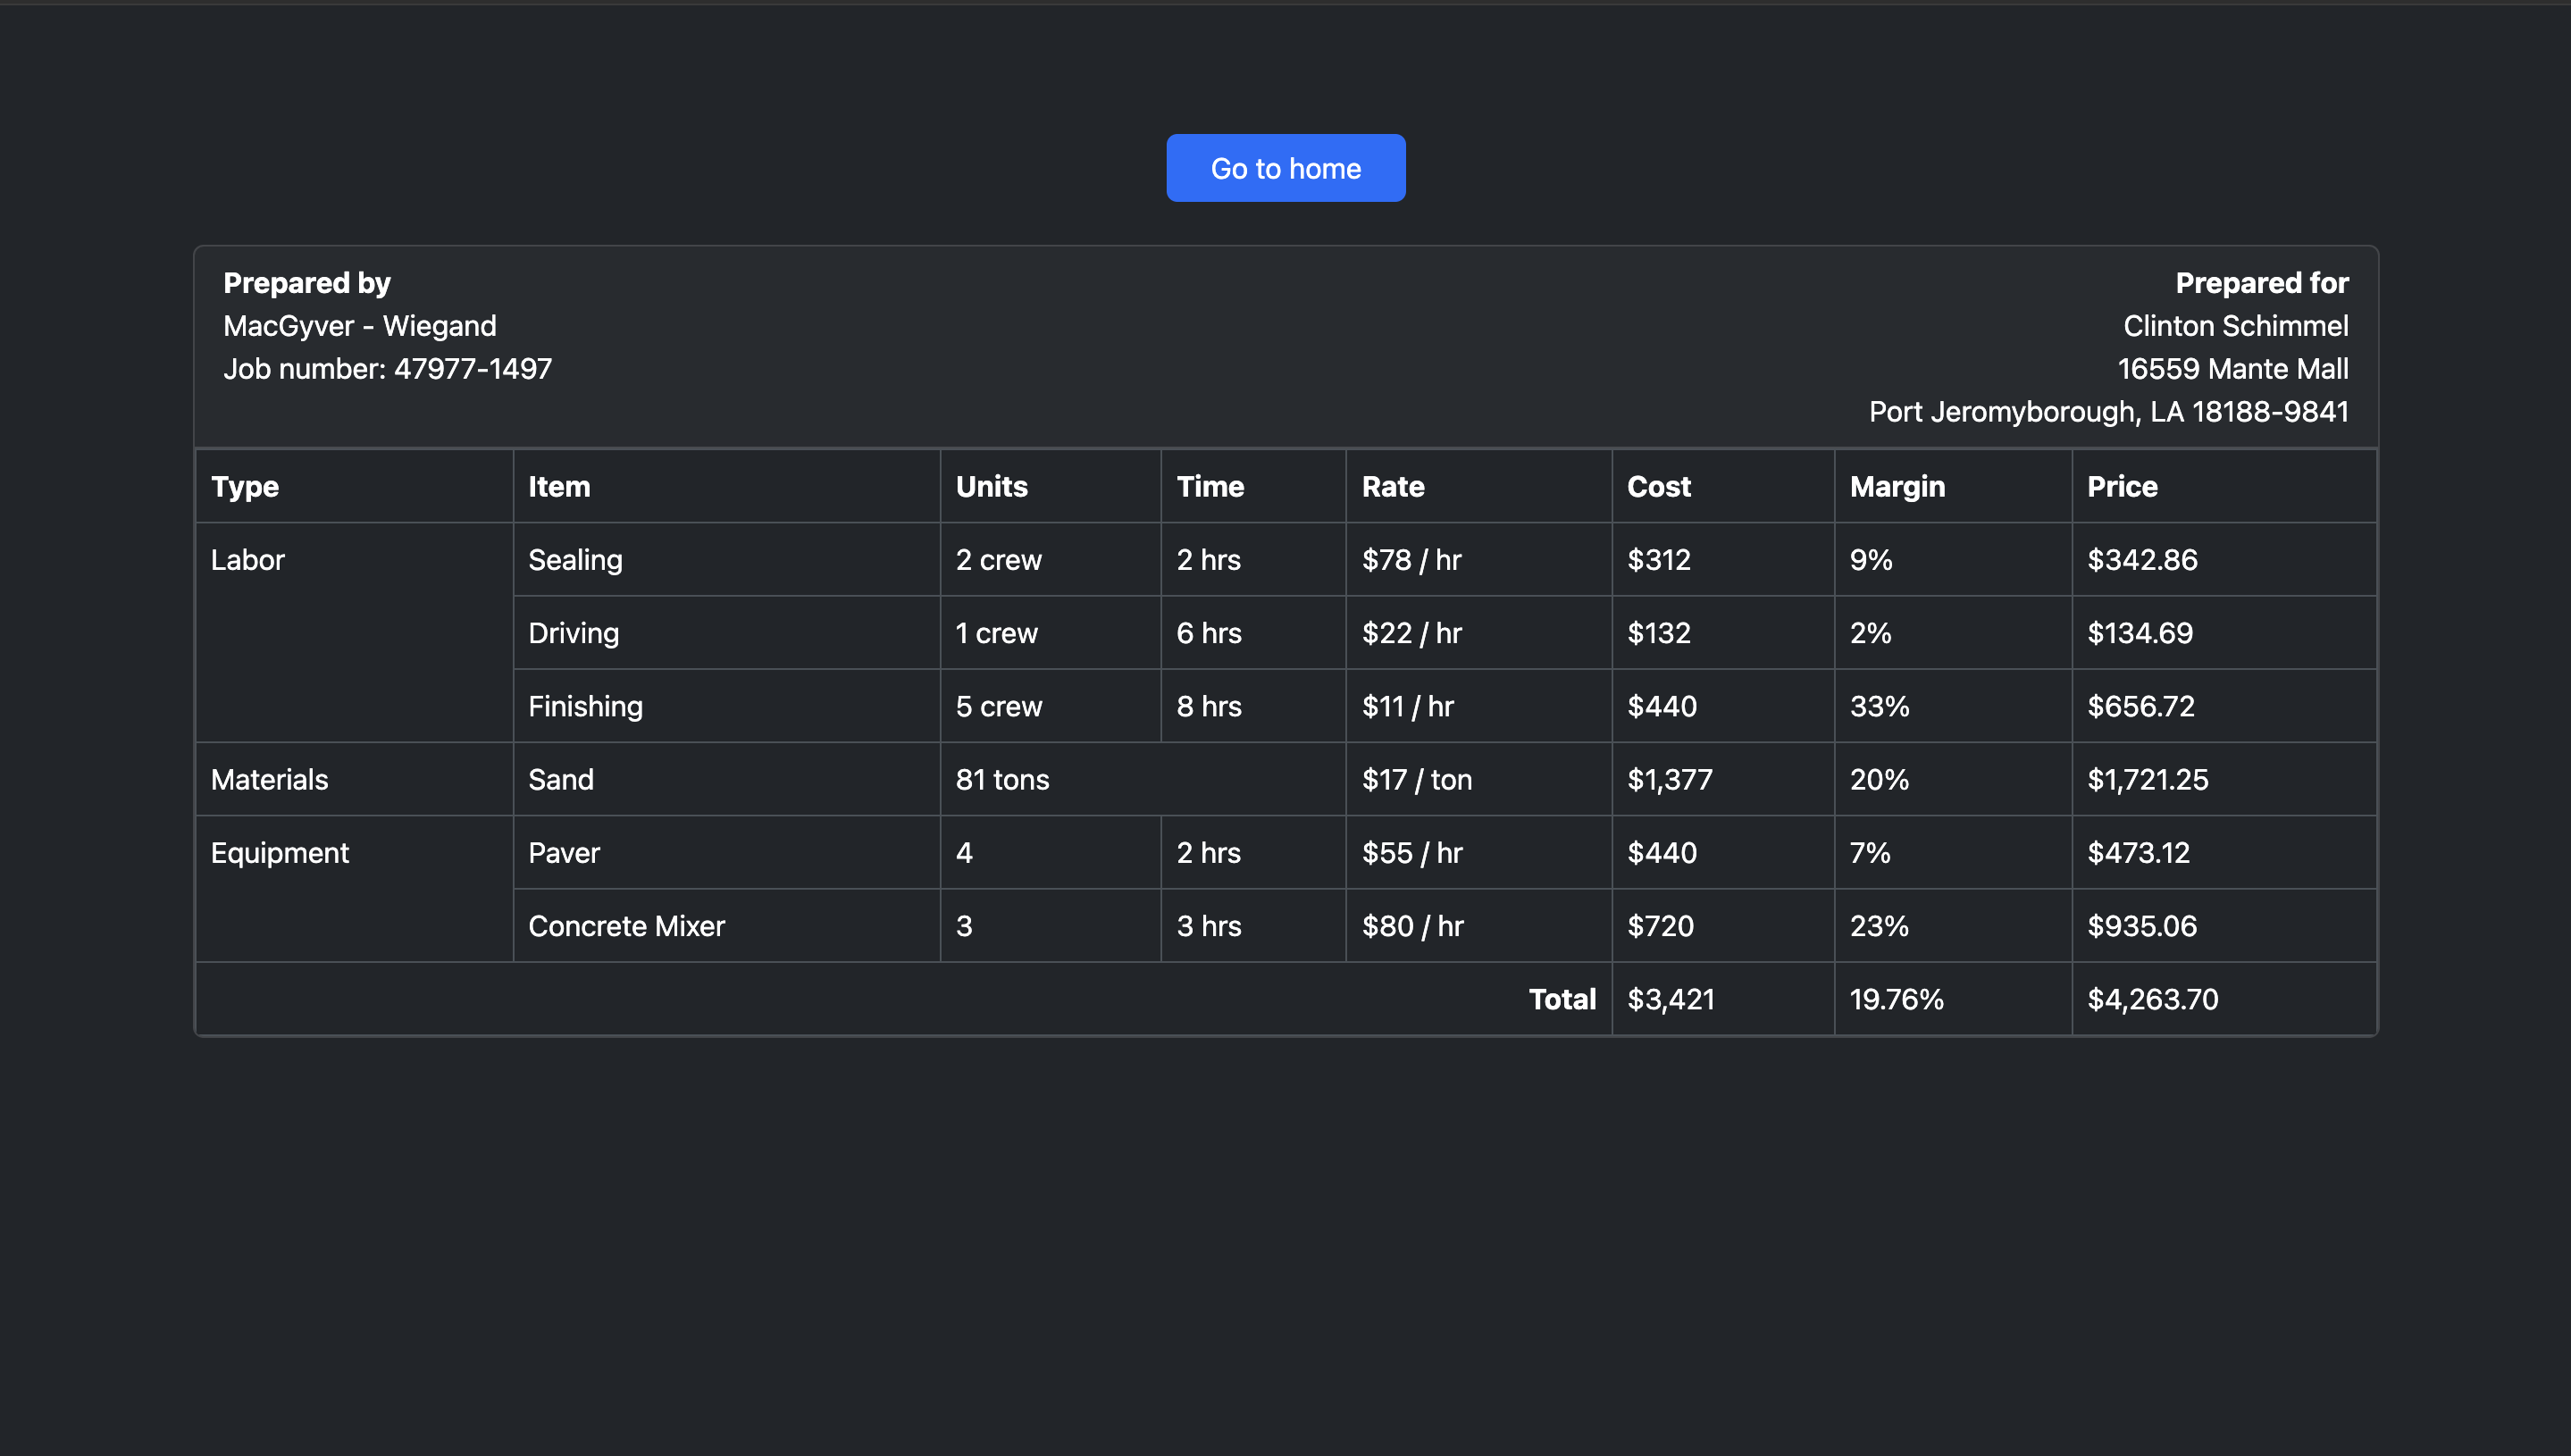This screenshot has height=1456, width=2571.
Task: Click 'Port Jeromyborough, LA 18188-9841' text
Action: pos(2108,412)
